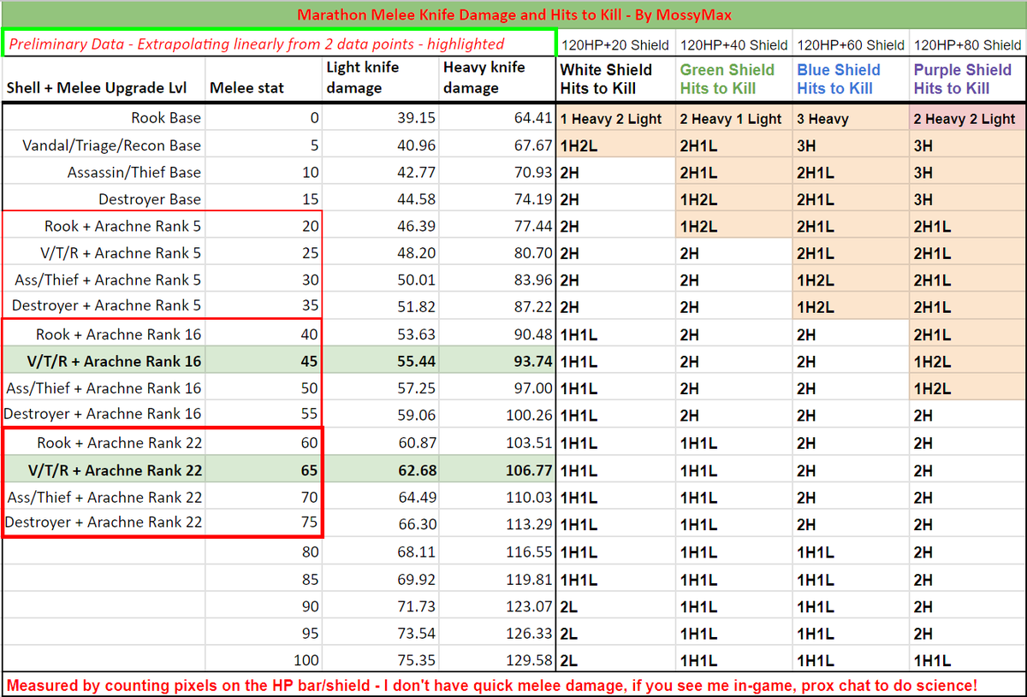Select the 'White Shield Hits to Kill' header

616,80
